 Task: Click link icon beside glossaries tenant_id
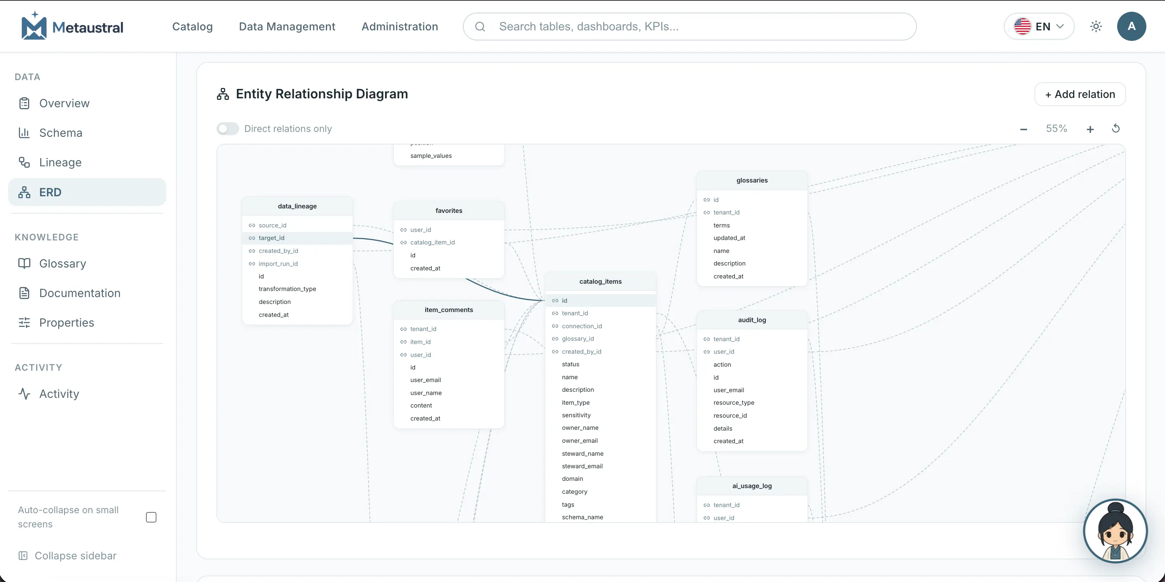707,212
